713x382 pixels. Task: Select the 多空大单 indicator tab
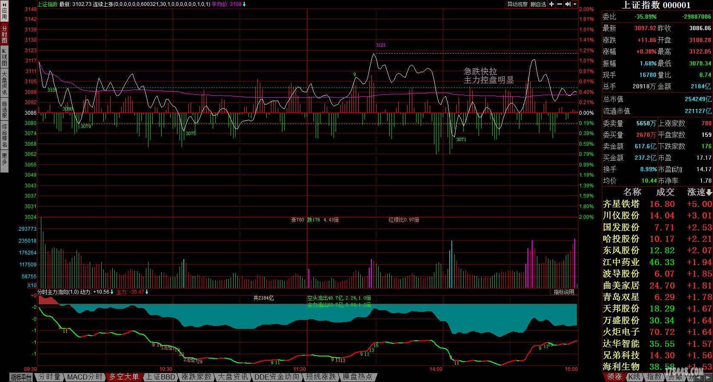[x=124, y=377]
